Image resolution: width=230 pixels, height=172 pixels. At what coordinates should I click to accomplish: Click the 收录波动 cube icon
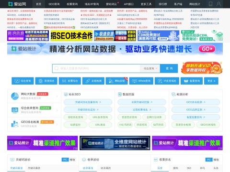point(84,160)
